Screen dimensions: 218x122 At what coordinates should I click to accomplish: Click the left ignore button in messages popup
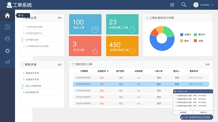tap(183, 112)
